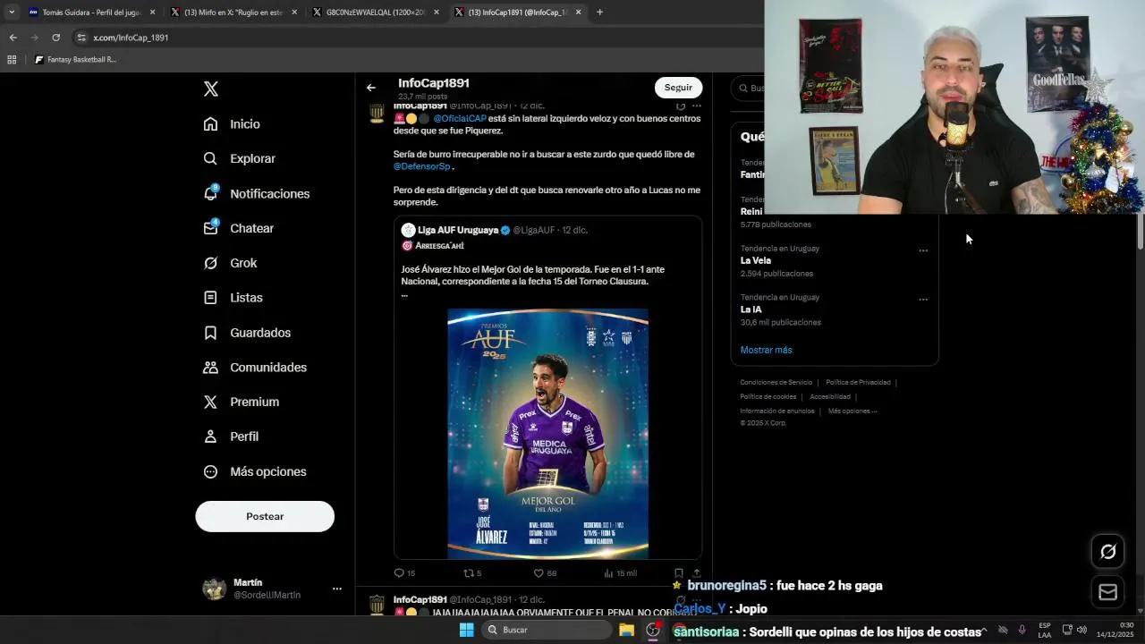Open File Explorer from taskbar
1145x644 pixels.
(x=626, y=630)
